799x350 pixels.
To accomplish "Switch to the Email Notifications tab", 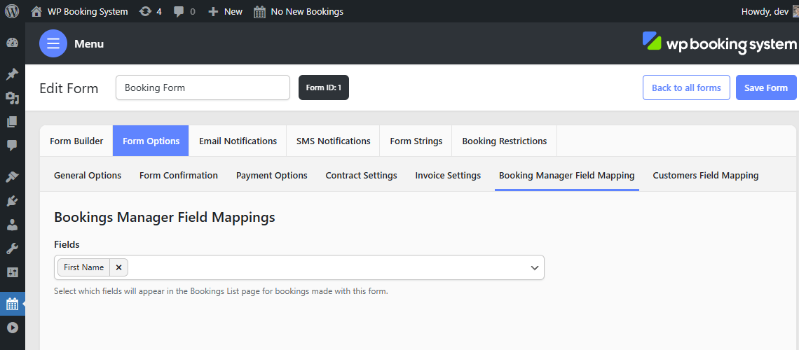I will [x=238, y=141].
